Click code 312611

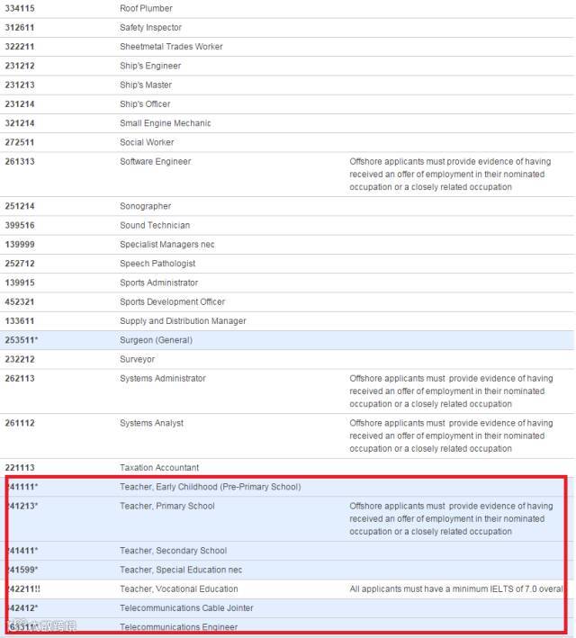(20, 27)
